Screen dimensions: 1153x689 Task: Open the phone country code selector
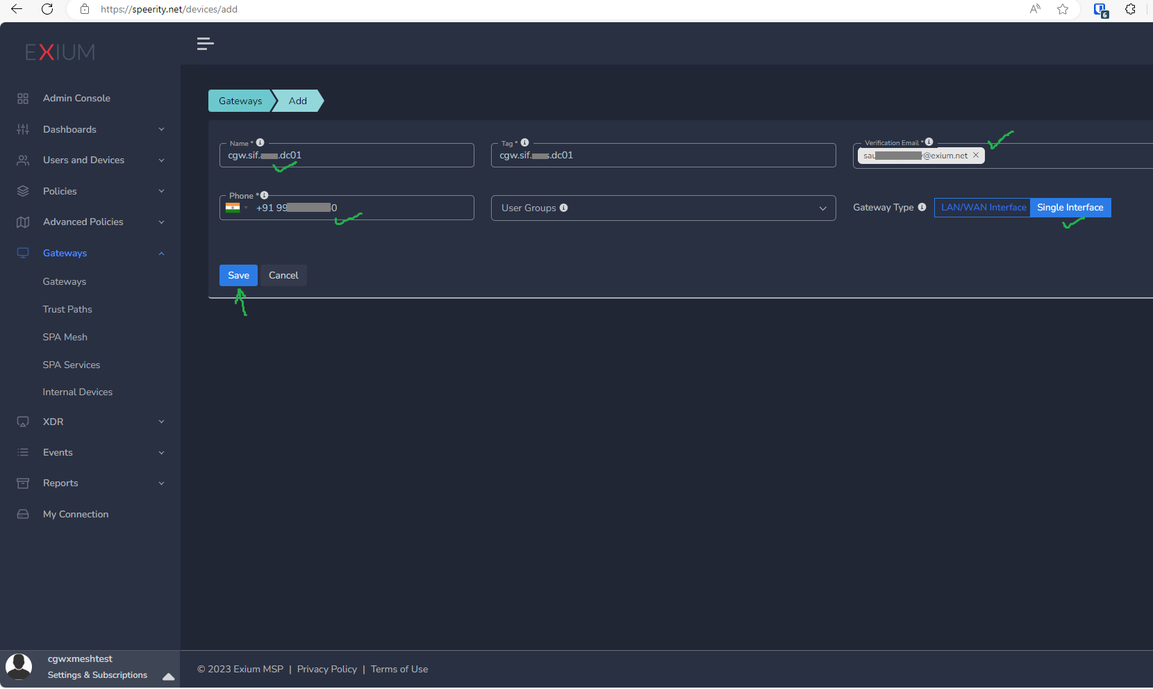(x=237, y=208)
